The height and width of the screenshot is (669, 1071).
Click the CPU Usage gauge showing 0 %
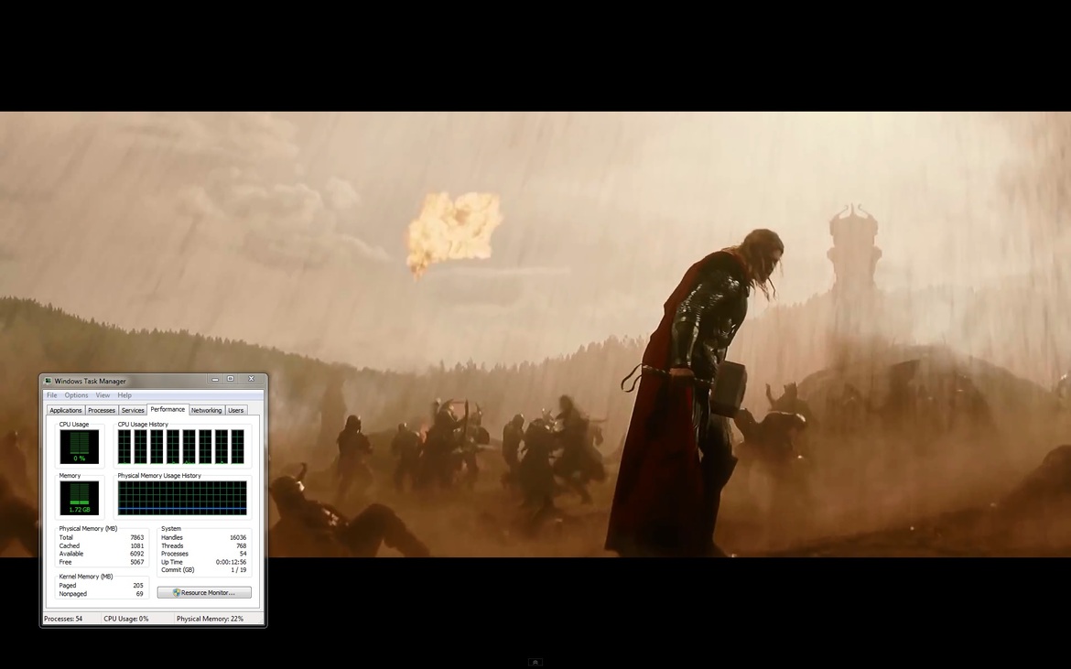(80, 448)
